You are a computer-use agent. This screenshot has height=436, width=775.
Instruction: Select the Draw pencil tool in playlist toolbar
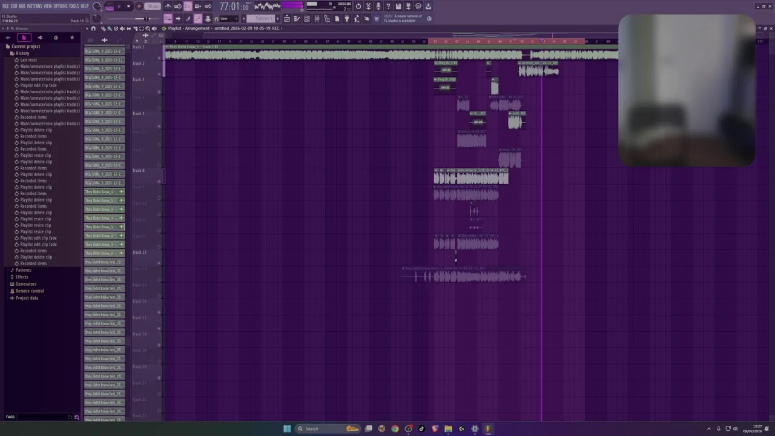click(104, 28)
